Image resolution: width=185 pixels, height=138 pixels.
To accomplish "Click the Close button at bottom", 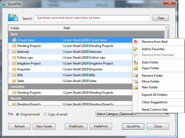I will pos(158,126).
